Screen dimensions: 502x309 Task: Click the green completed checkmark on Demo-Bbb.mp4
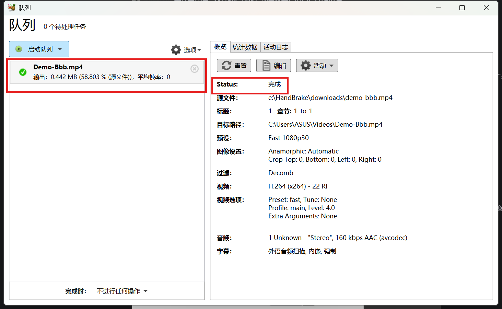click(x=23, y=72)
